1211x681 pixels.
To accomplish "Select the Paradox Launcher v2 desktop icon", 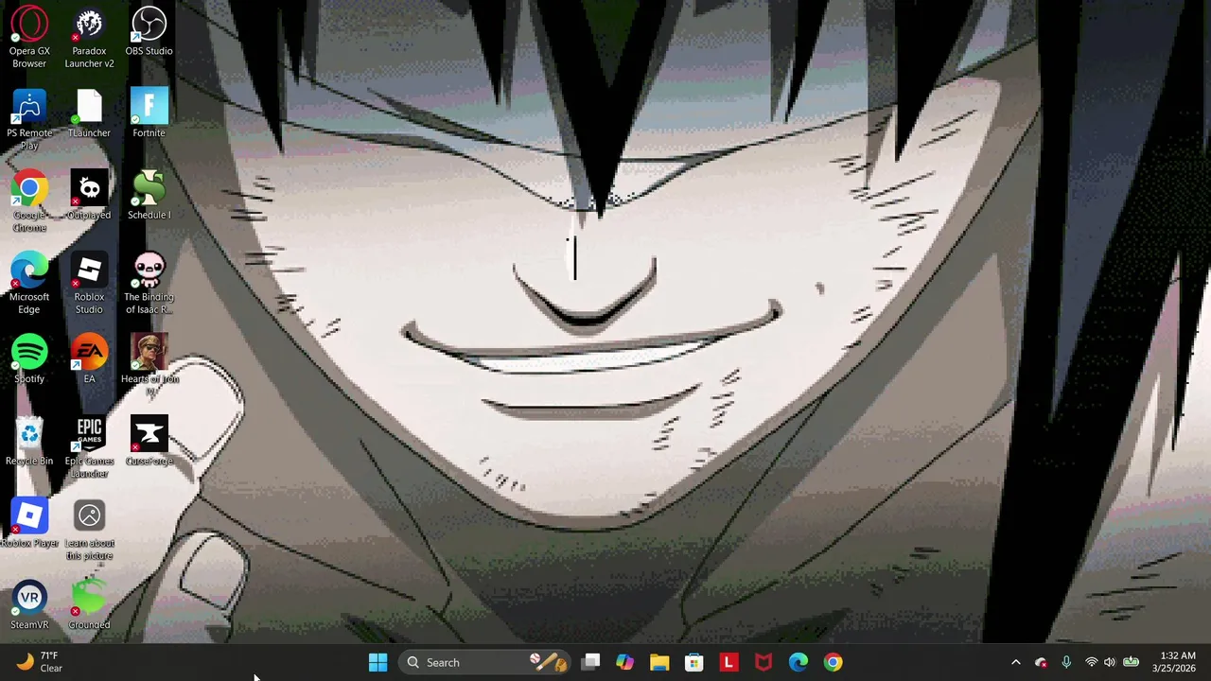I will (89, 38).
